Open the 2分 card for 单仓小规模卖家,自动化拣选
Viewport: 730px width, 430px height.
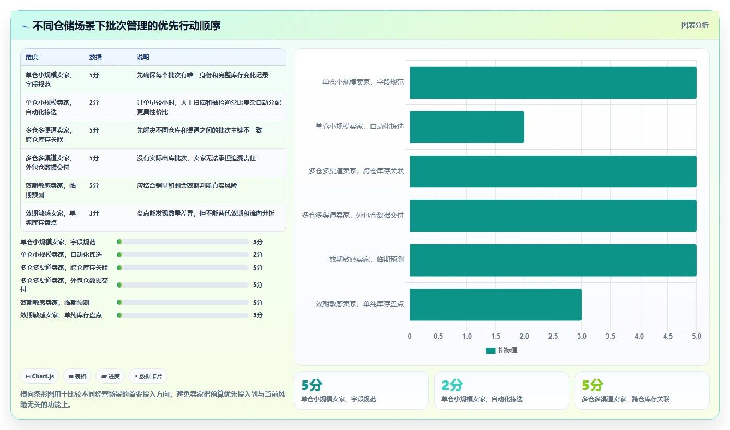tap(501, 390)
